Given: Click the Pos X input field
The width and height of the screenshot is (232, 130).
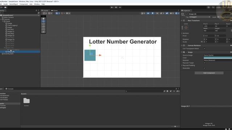Looking at the screenshot, I should coord(209,26).
